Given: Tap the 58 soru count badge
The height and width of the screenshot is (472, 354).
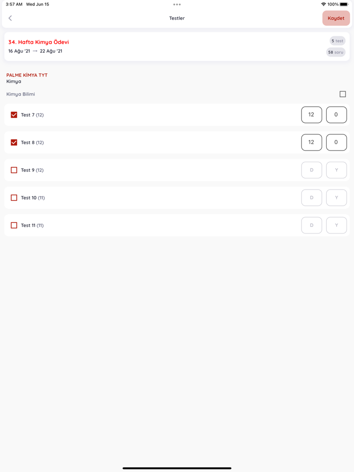Looking at the screenshot, I should [x=335, y=52].
